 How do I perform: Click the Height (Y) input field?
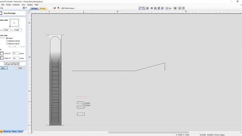(x=16, y=58)
